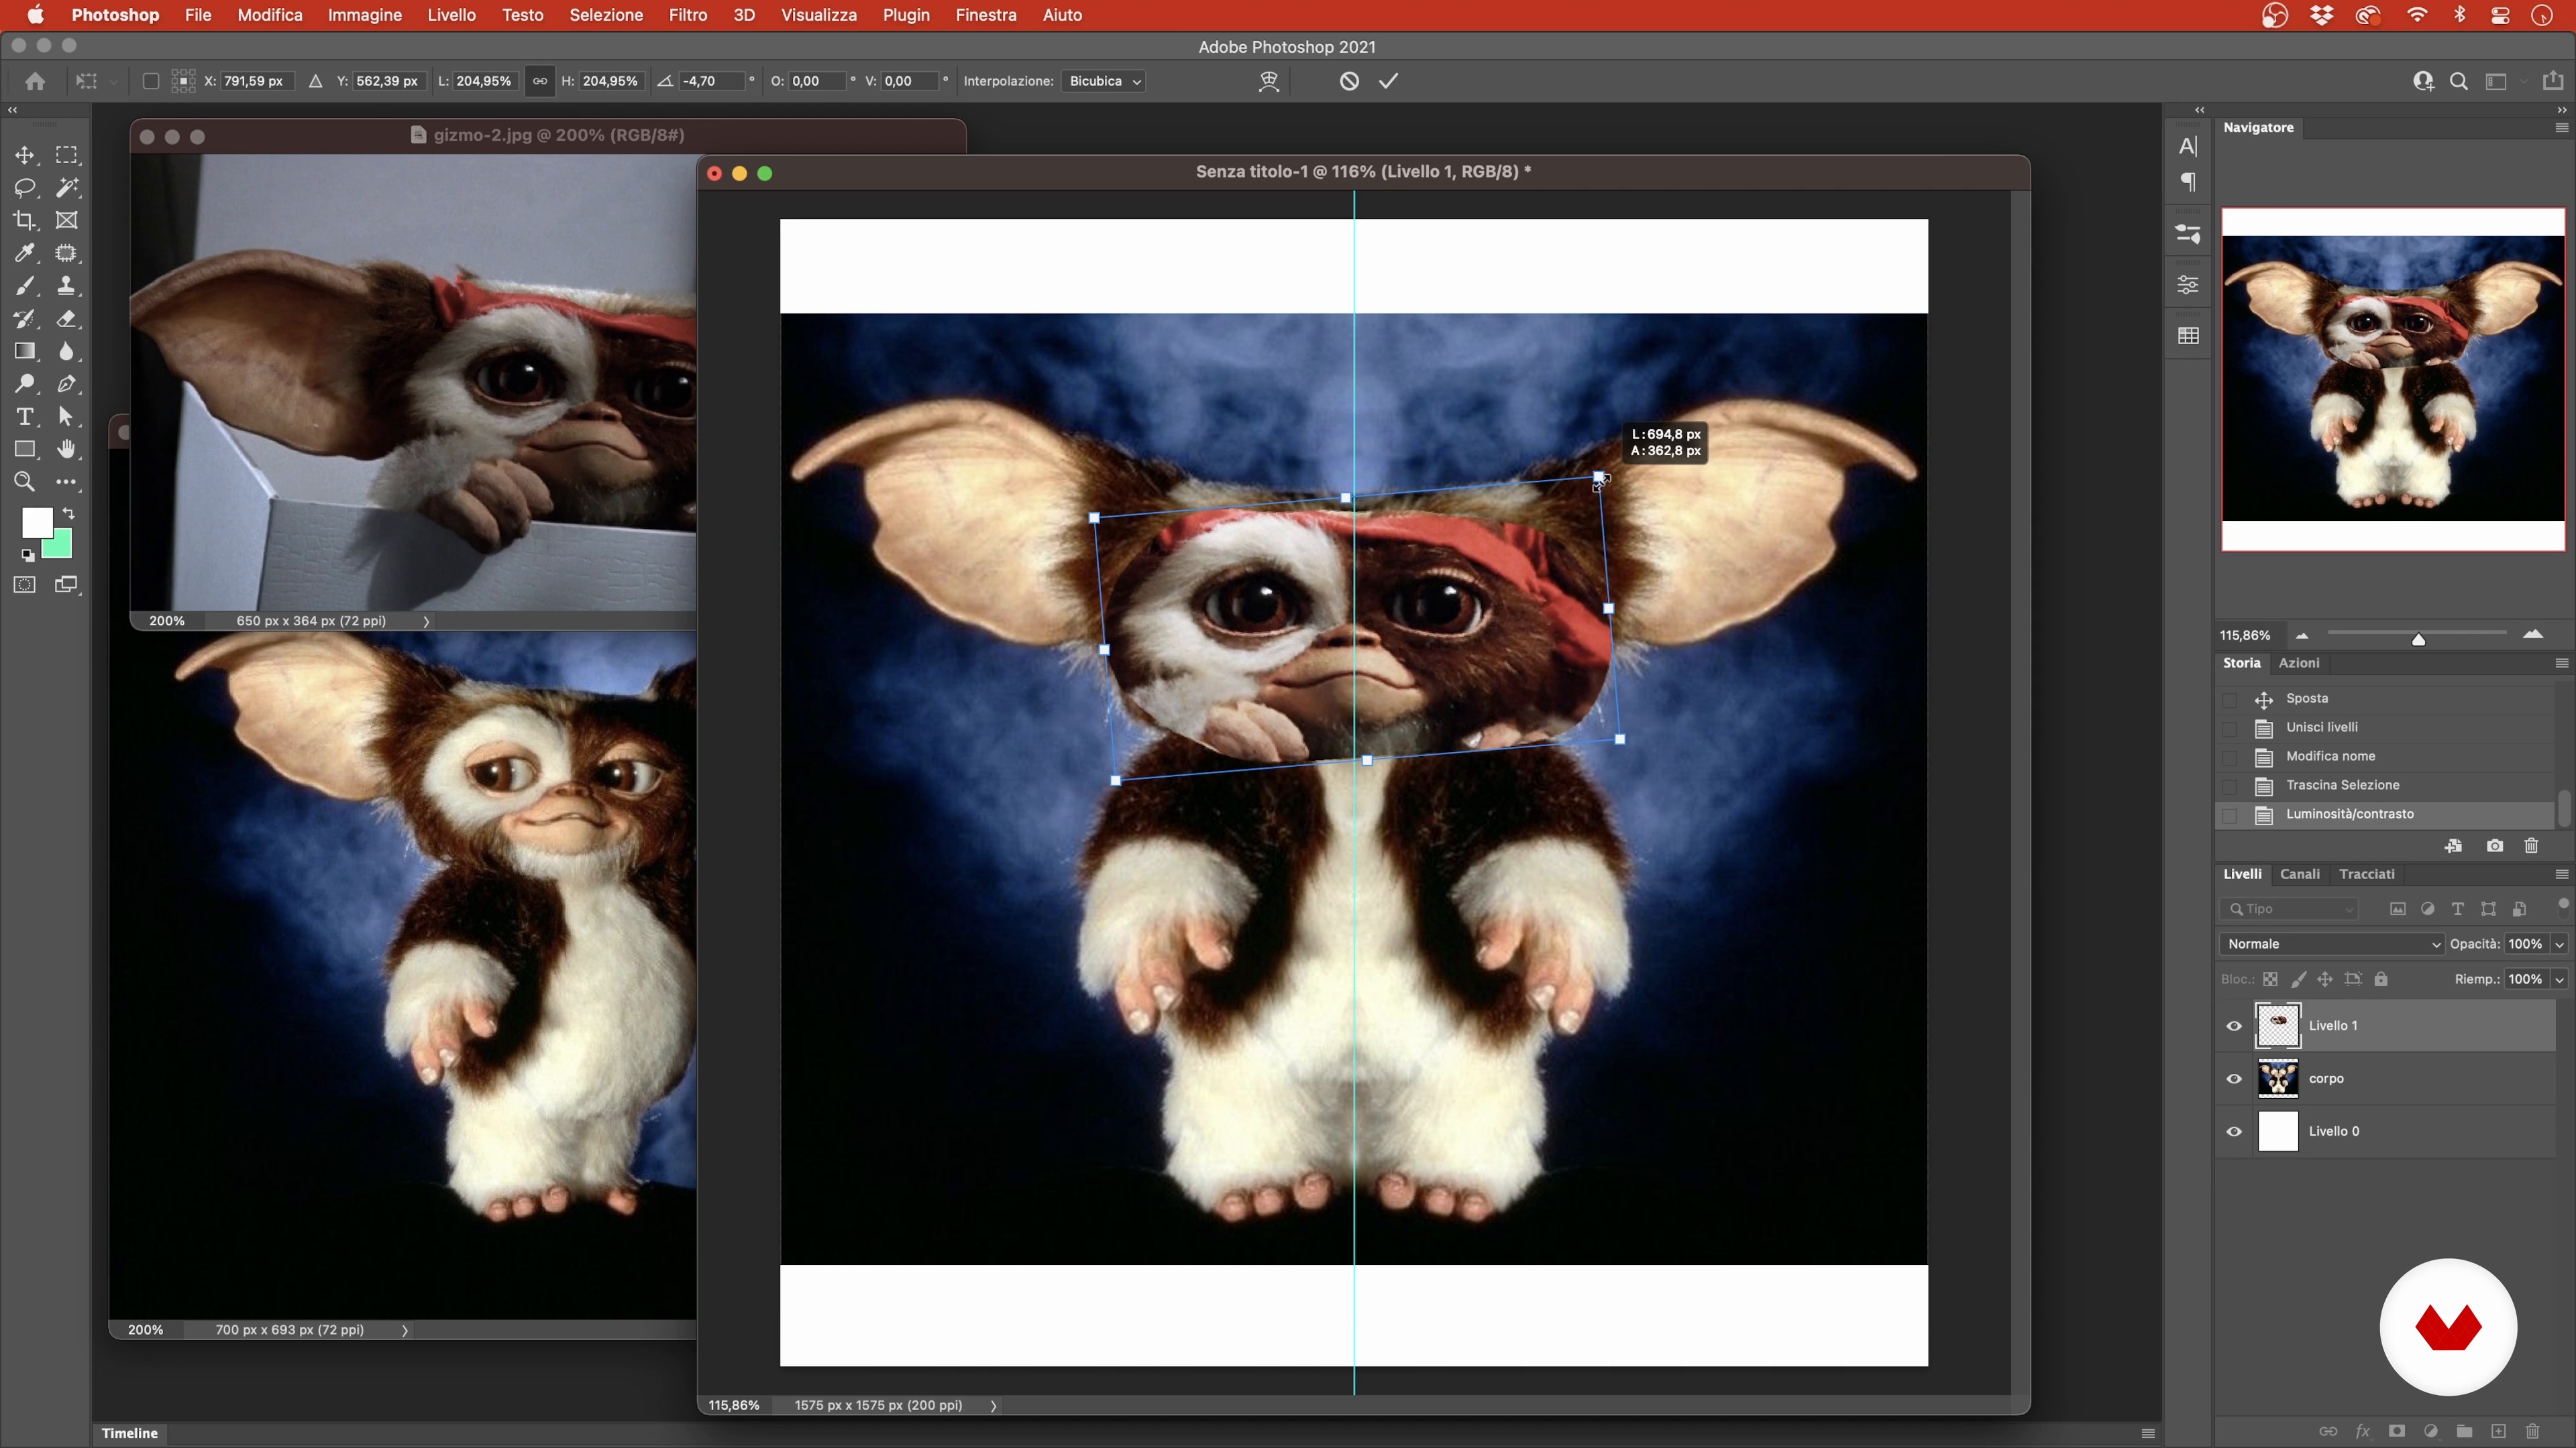Screen dimensions: 2576x1448
Task: Select the Gradient tool
Action: [24, 351]
